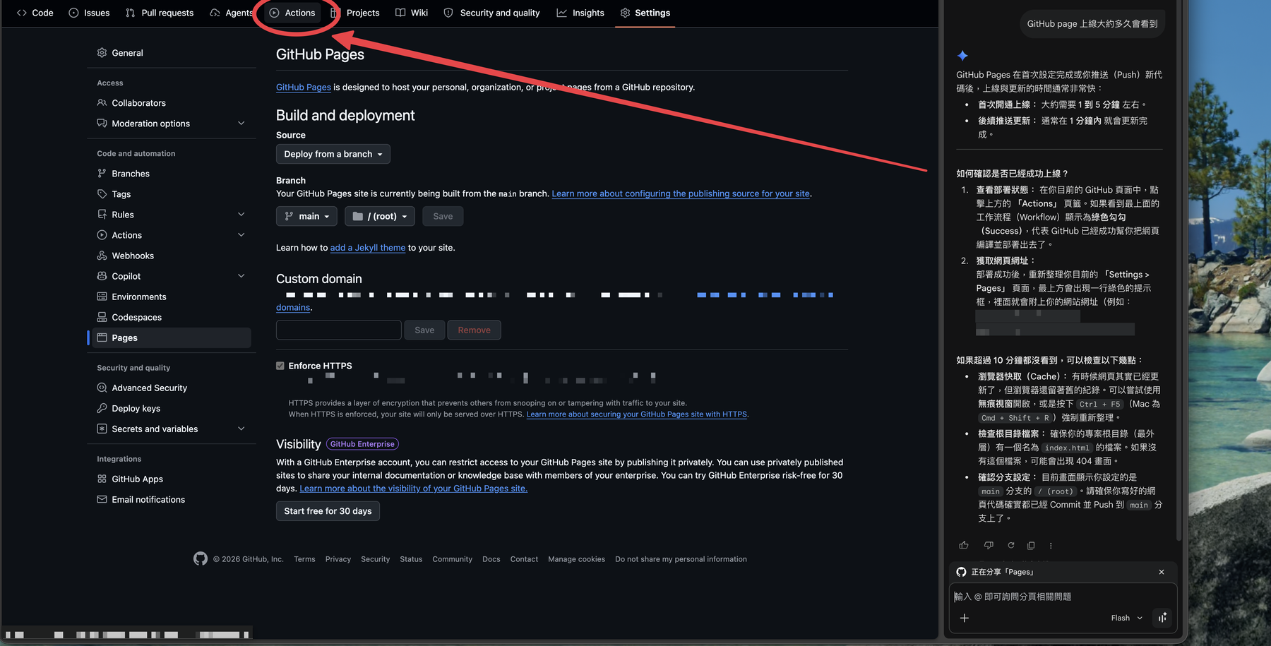Click the regenerate response icon
The width and height of the screenshot is (1271, 646).
1011,545
